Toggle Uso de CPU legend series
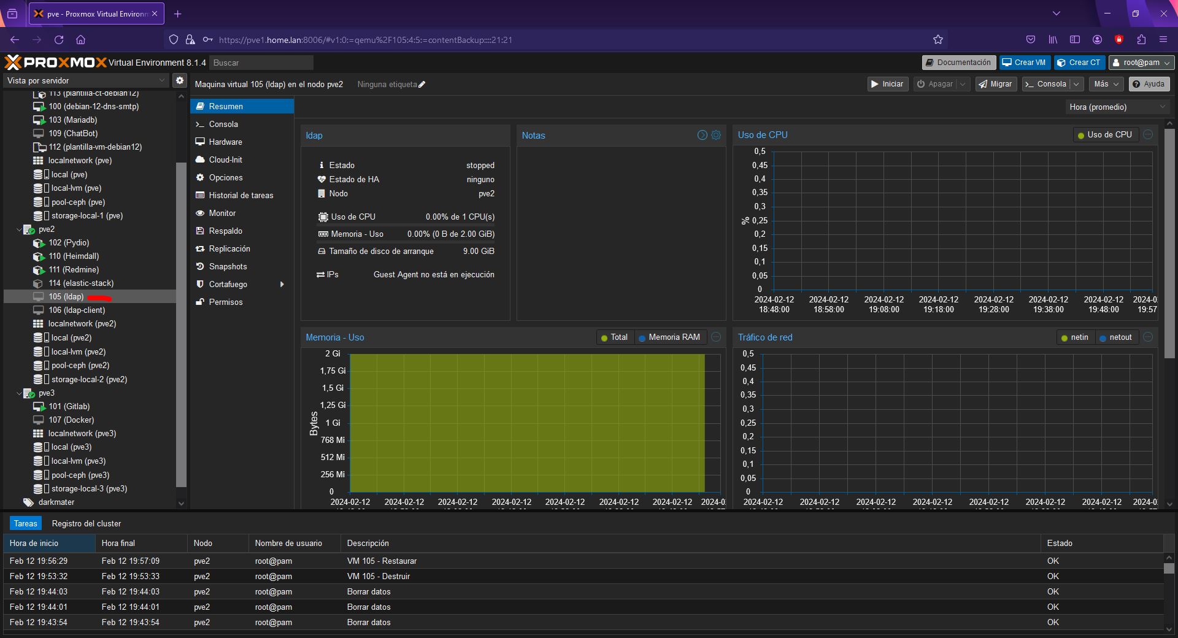This screenshot has width=1178, height=638. pos(1105,135)
